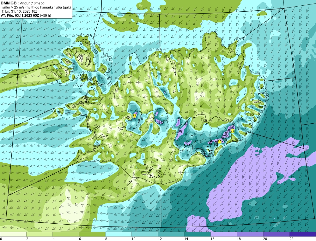Click the pale cream 0–2 m/s legend swatch
The height and width of the screenshot is (241, 316).
[x=13, y=234]
